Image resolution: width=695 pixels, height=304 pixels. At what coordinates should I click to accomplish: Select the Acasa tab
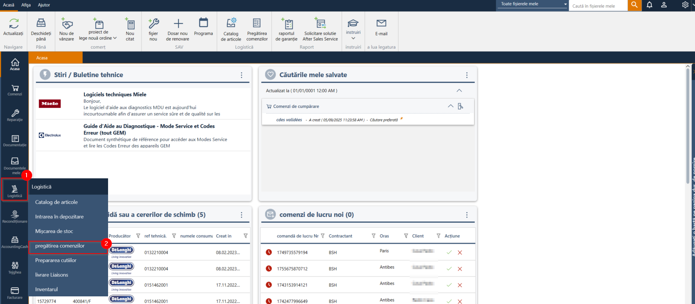click(x=56, y=58)
